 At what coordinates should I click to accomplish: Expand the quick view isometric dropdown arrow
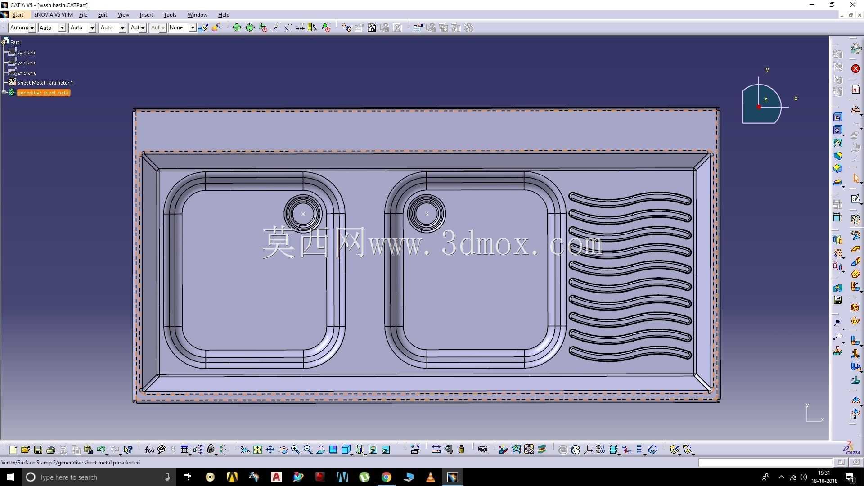coord(351,454)
